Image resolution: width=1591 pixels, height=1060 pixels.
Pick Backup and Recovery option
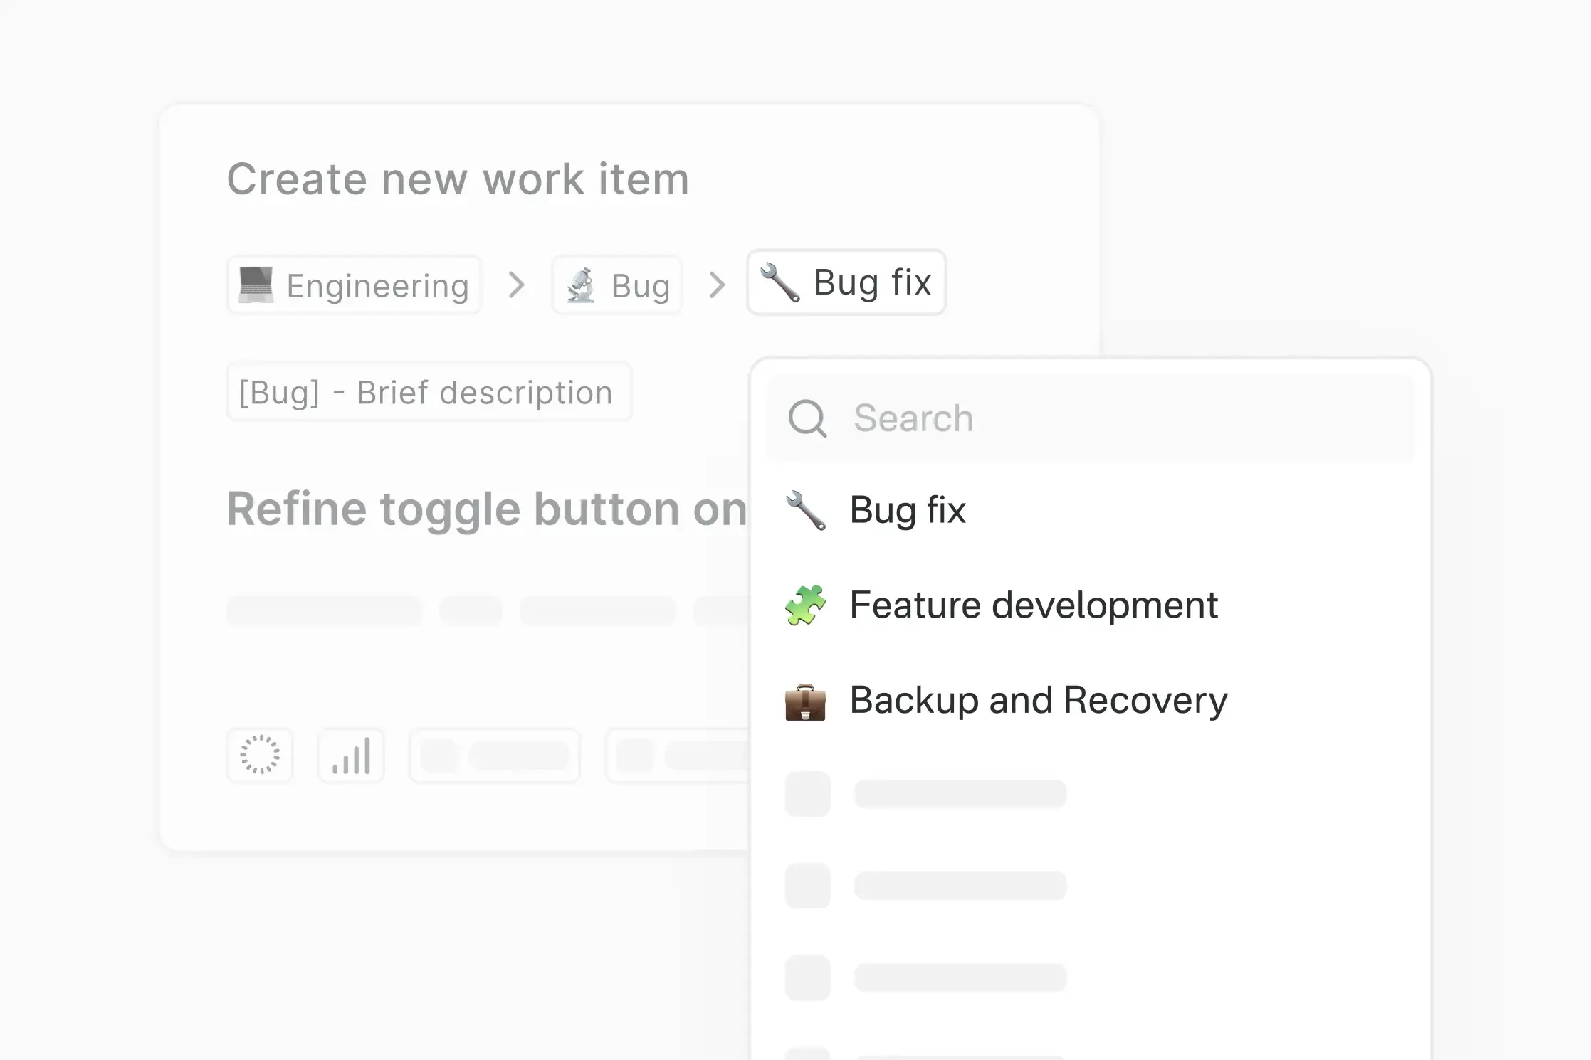[1039, 701]
